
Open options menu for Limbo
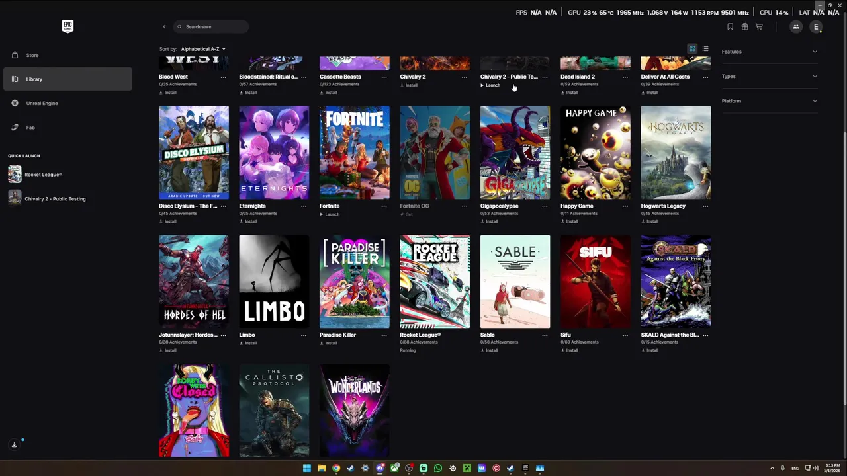[x=304, y=335]
